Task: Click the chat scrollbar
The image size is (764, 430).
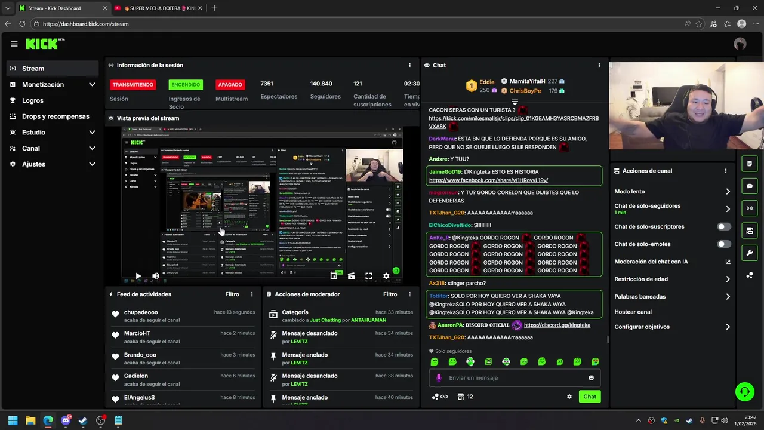Action: pyautogui.click(x=608, y=339)
